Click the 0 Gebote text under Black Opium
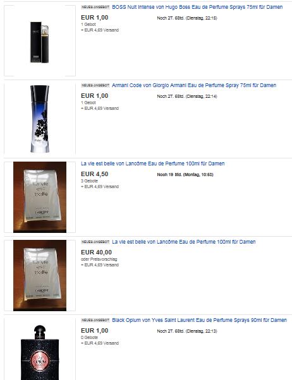 coord(89,337)
